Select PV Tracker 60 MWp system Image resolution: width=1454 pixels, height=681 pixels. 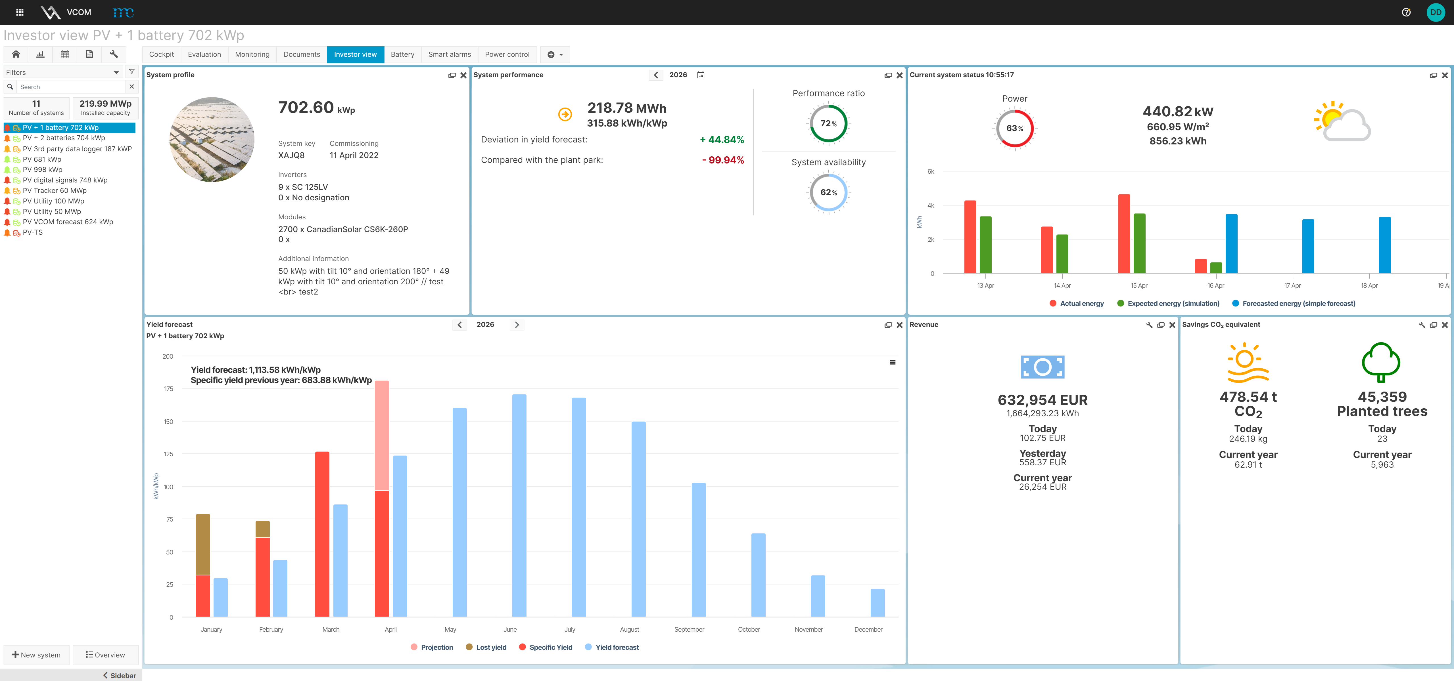pos(55,191)
